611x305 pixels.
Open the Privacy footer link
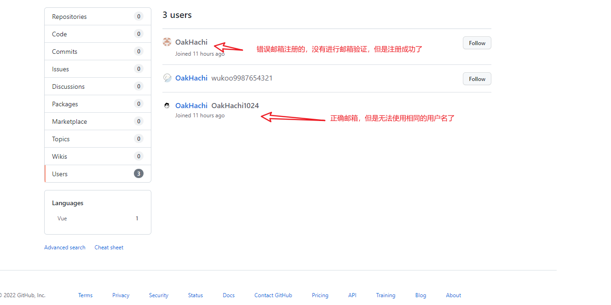[121, 295]
